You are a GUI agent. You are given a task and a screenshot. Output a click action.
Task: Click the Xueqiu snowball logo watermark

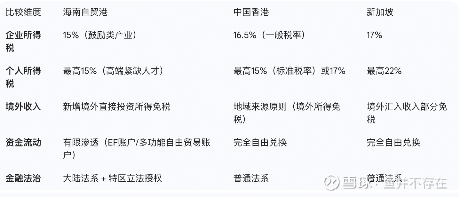pyautogui.click(x=332, y=182)
